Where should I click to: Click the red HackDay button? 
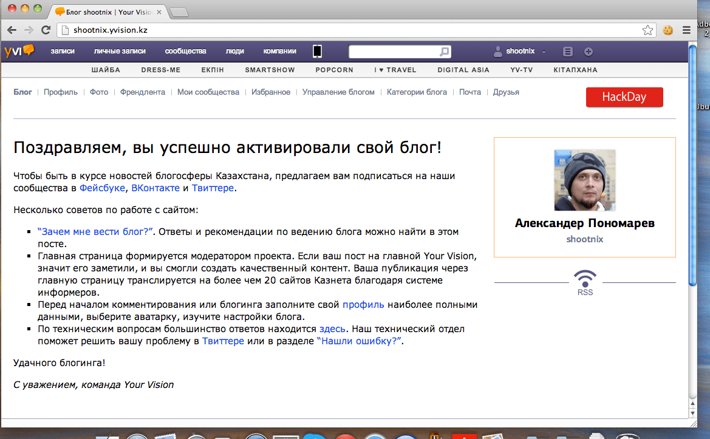click(x=624, y=97)
